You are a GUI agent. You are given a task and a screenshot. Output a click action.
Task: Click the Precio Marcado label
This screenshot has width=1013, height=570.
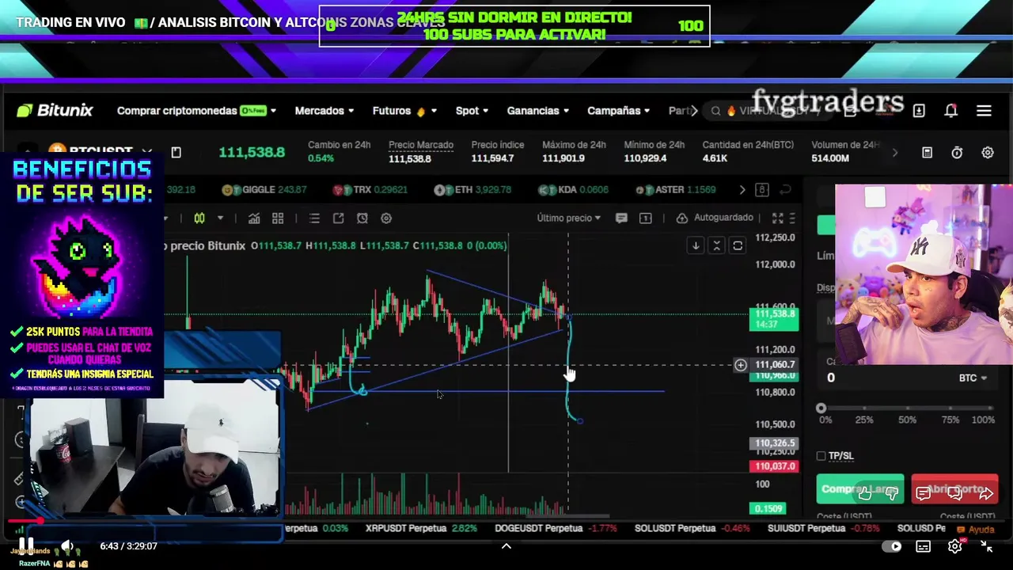coord(420,145)
